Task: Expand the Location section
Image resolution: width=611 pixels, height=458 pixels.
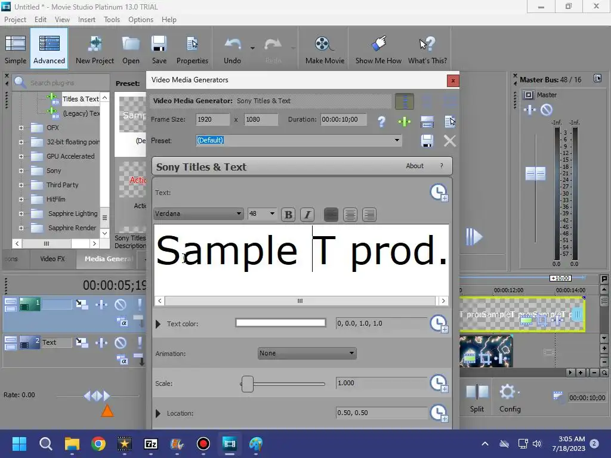Action: 158,413
